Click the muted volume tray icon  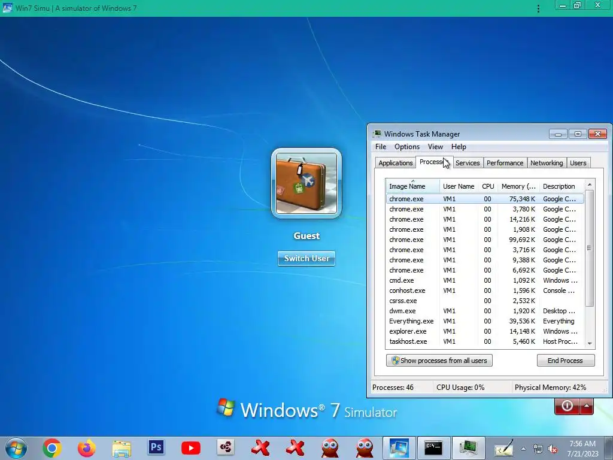[x=553, y=449]
